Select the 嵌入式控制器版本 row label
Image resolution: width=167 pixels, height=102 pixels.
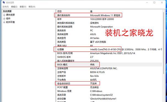pyautogui.click(x=66, y=61)
